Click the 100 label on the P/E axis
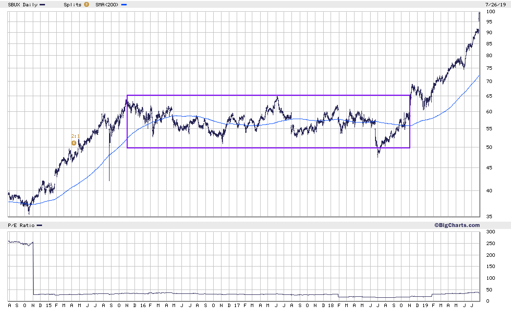Screen dimensions: 511x310 pyautogui.click(x=490, y=278)
